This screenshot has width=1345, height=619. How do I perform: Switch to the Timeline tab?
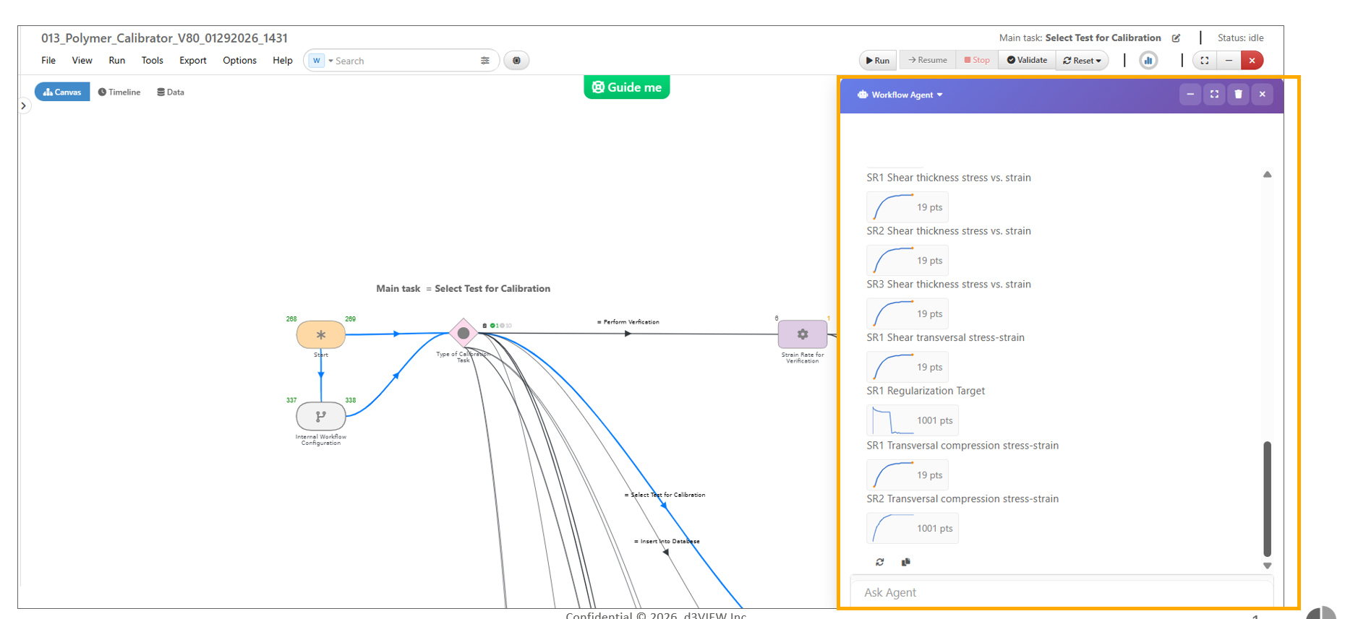pyautogui.click(x=119, y=92)
